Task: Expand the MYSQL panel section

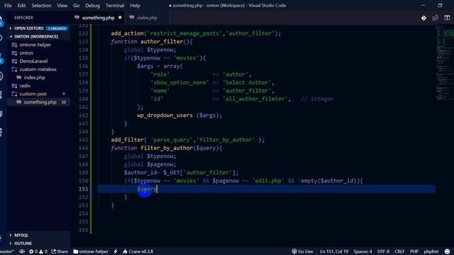Action: 21,235
